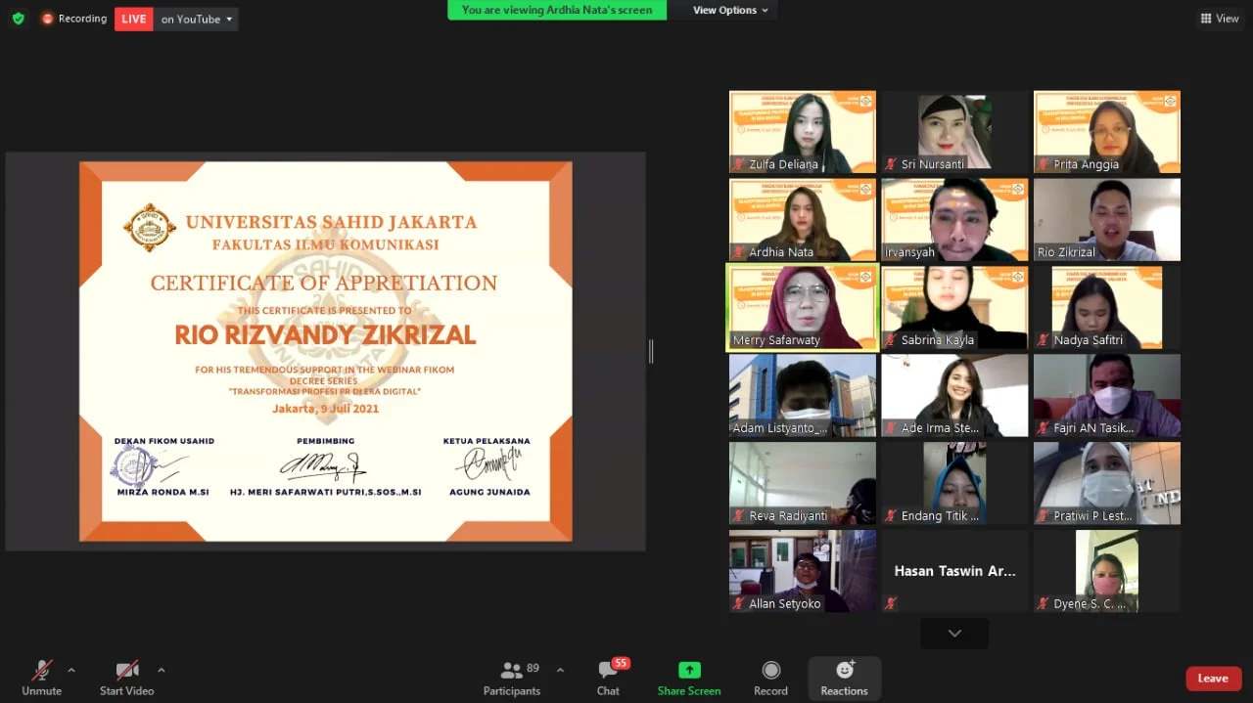The image size is (1253, 703).
Task: Click 'MIRZA RONDA M.SI' signature name
Action: (x=162, y=492)
